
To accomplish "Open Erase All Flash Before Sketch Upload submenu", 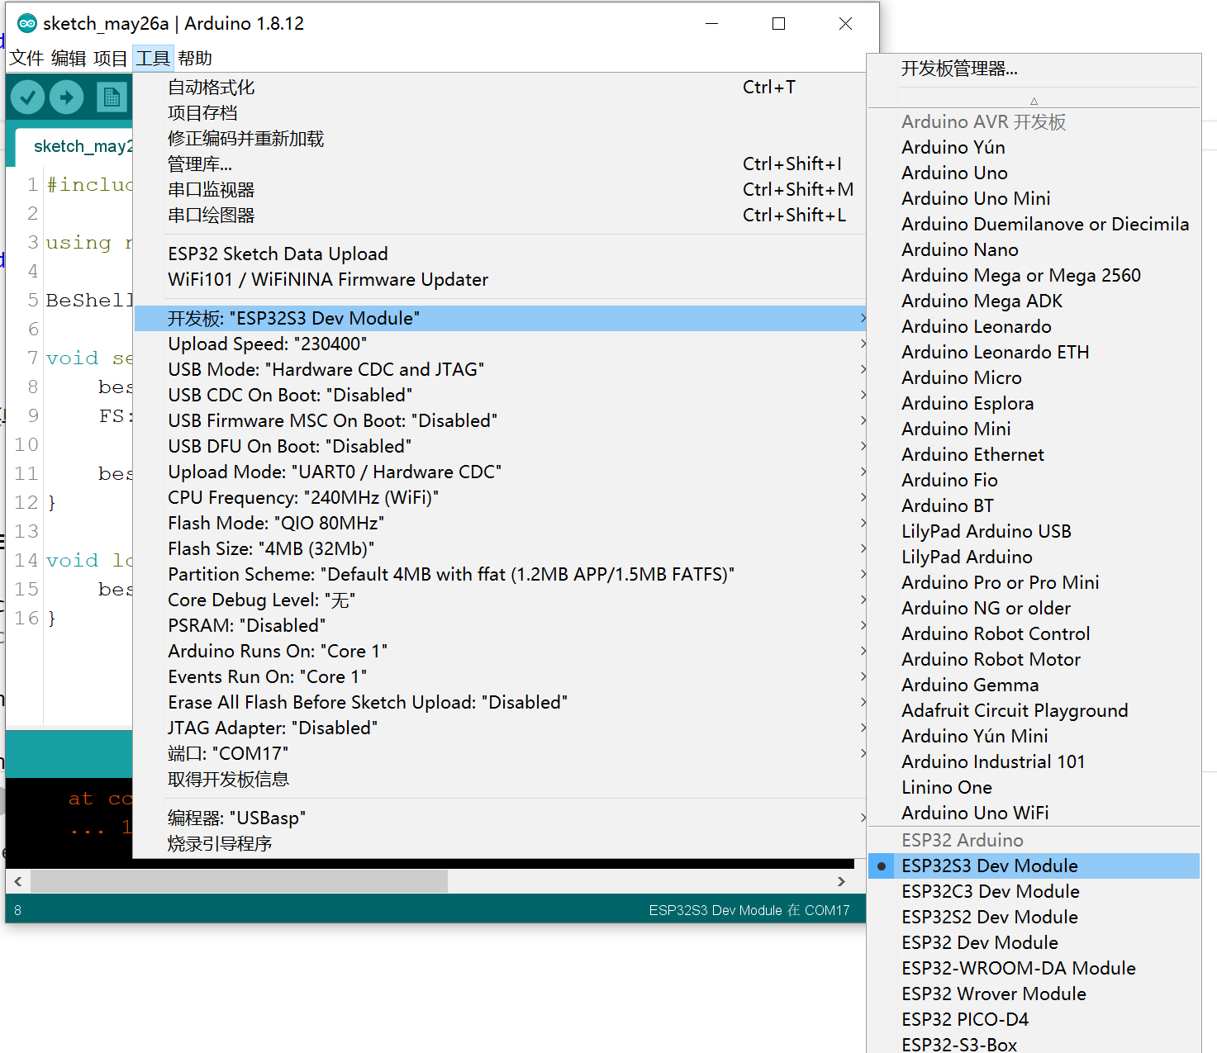I will click(500, 703).
